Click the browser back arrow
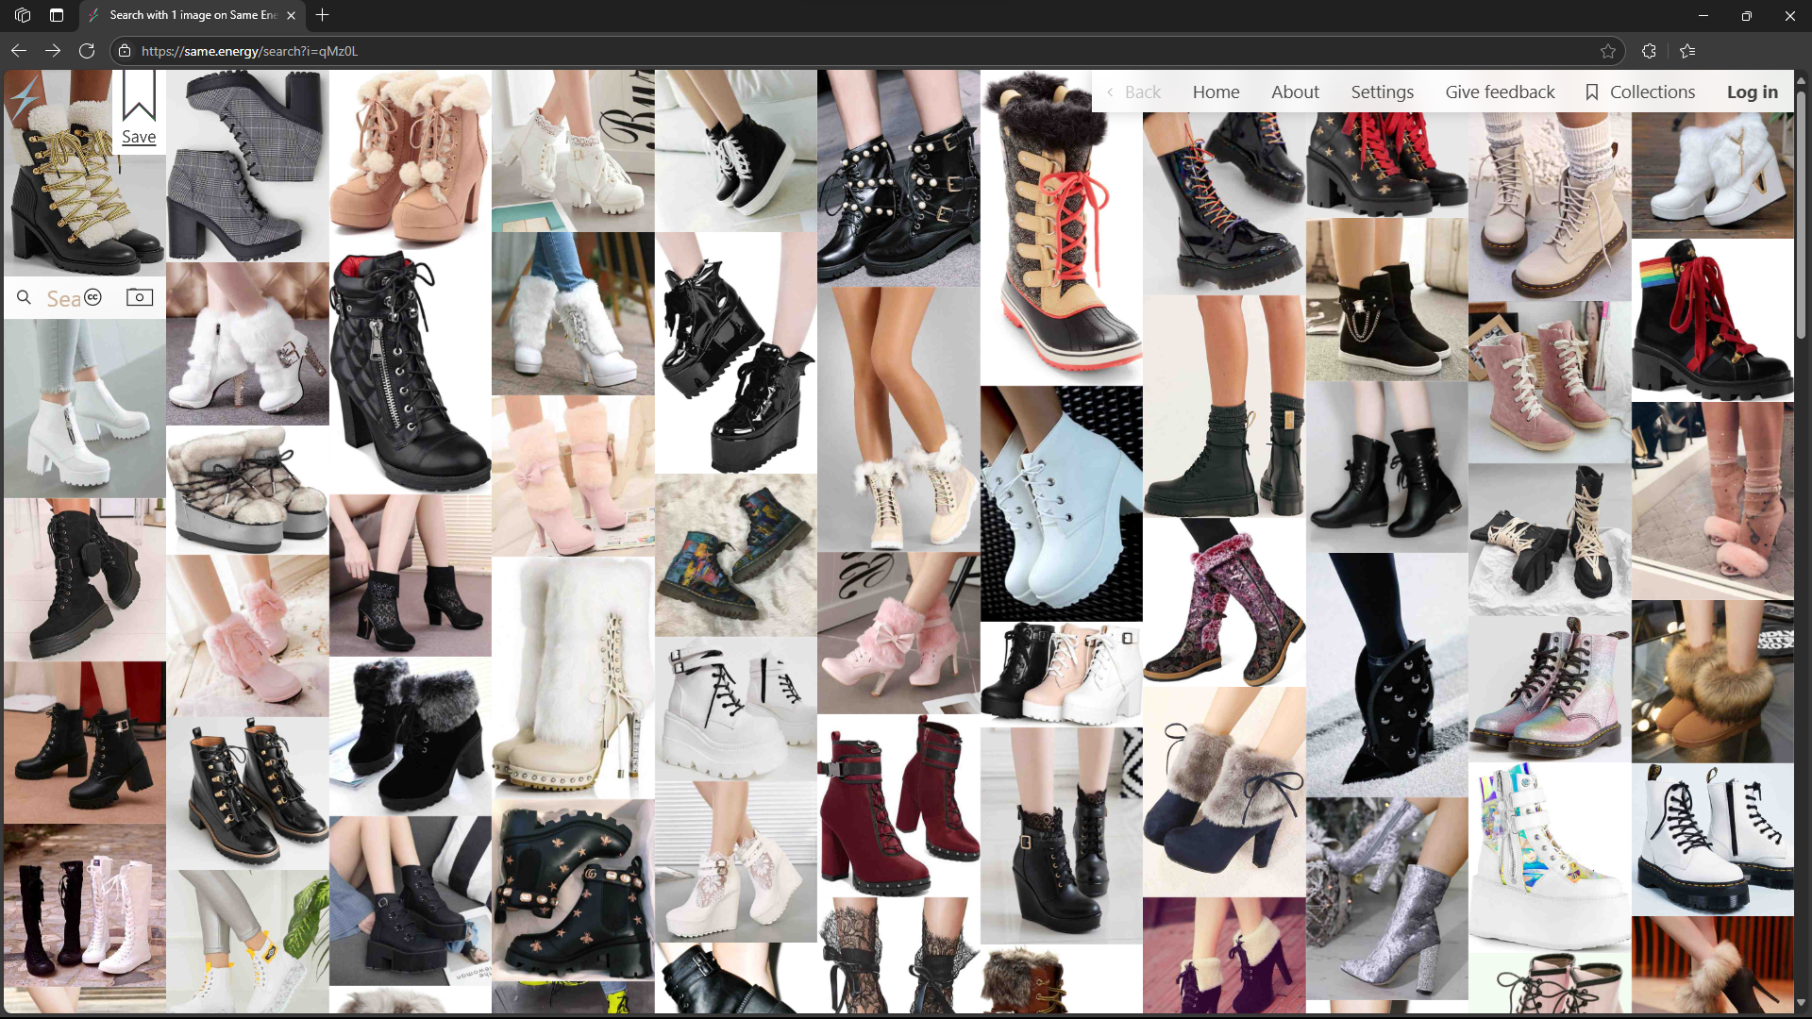 click(19, 51)
